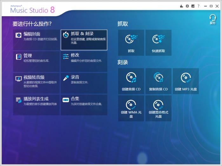
Task: Open the 服务 headset icon
Action: [x=212, y=19]
